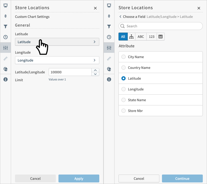207x184 pixels.
Task: Filter fields by hierarchy type icon
Action: pyautogui.click(x=131, y=37)
